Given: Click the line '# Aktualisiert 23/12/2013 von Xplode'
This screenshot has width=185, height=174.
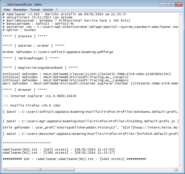Looking at the screenshot, I should [x=37, y=17].
